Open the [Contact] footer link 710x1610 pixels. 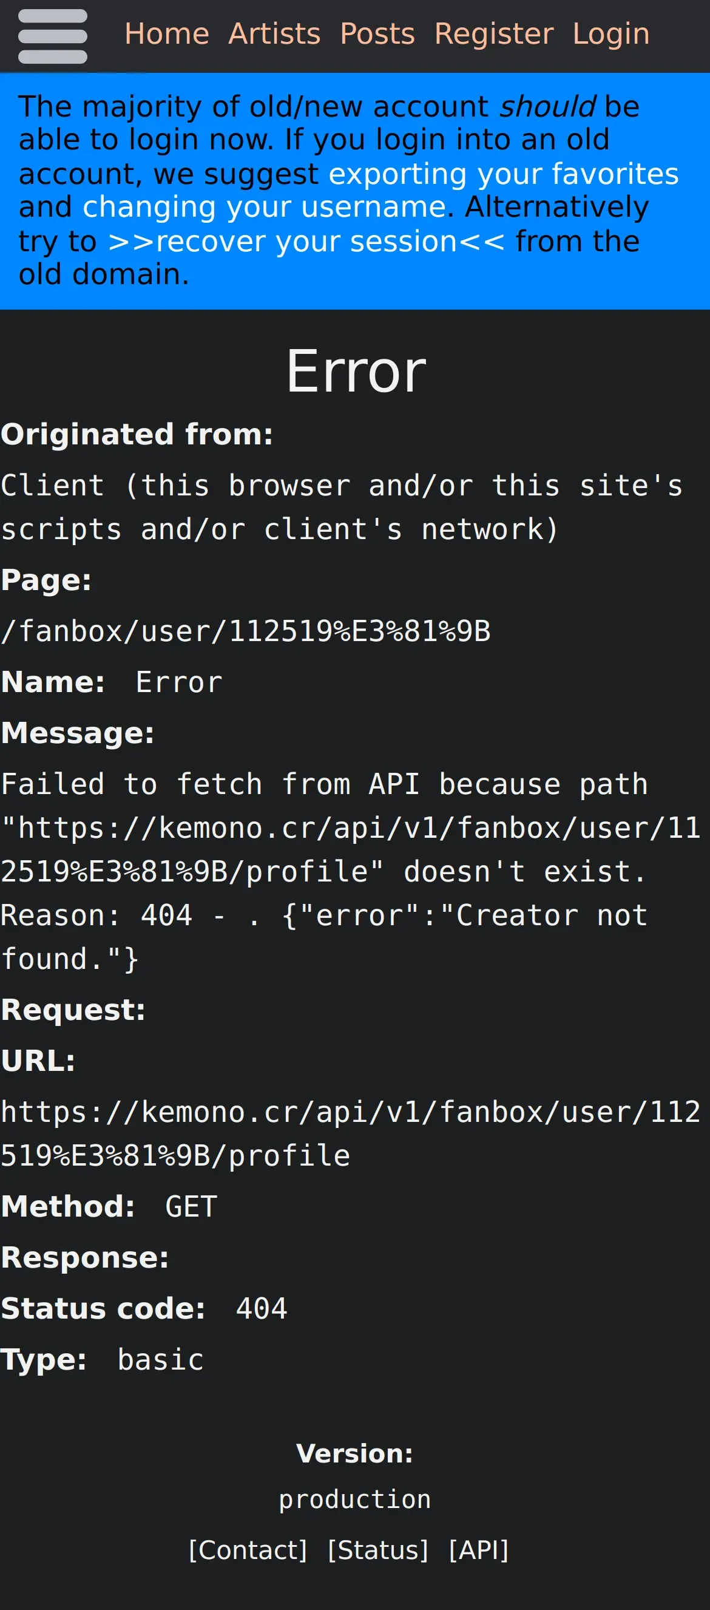point(248,1550)
